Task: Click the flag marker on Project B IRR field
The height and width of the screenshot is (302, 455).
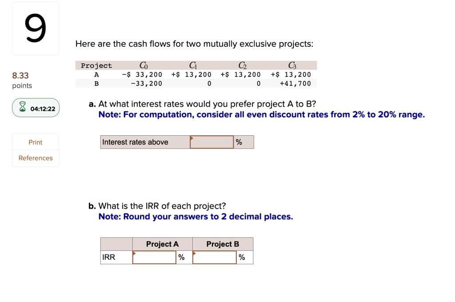Action: click(x=194, y=254)
